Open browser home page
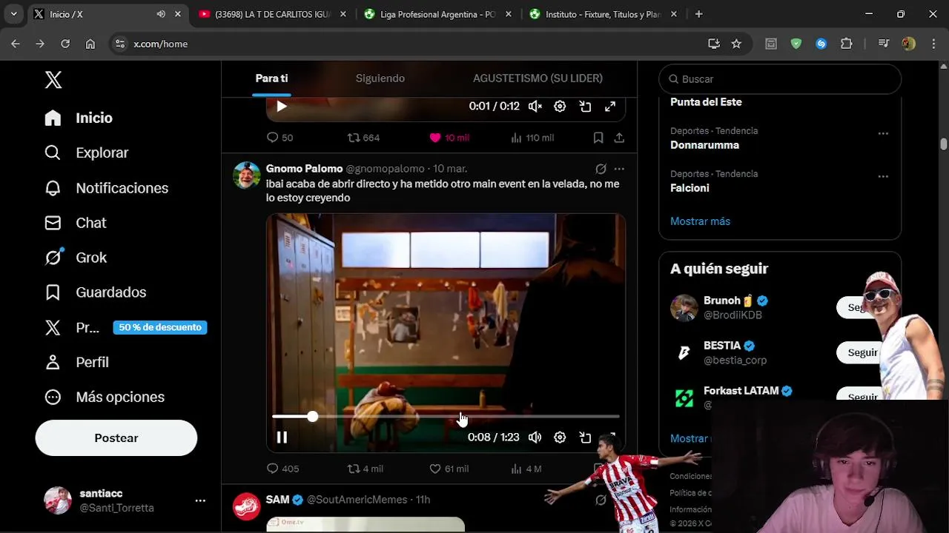The width and height of the screenshot is (949, 533). pos(90,44)
